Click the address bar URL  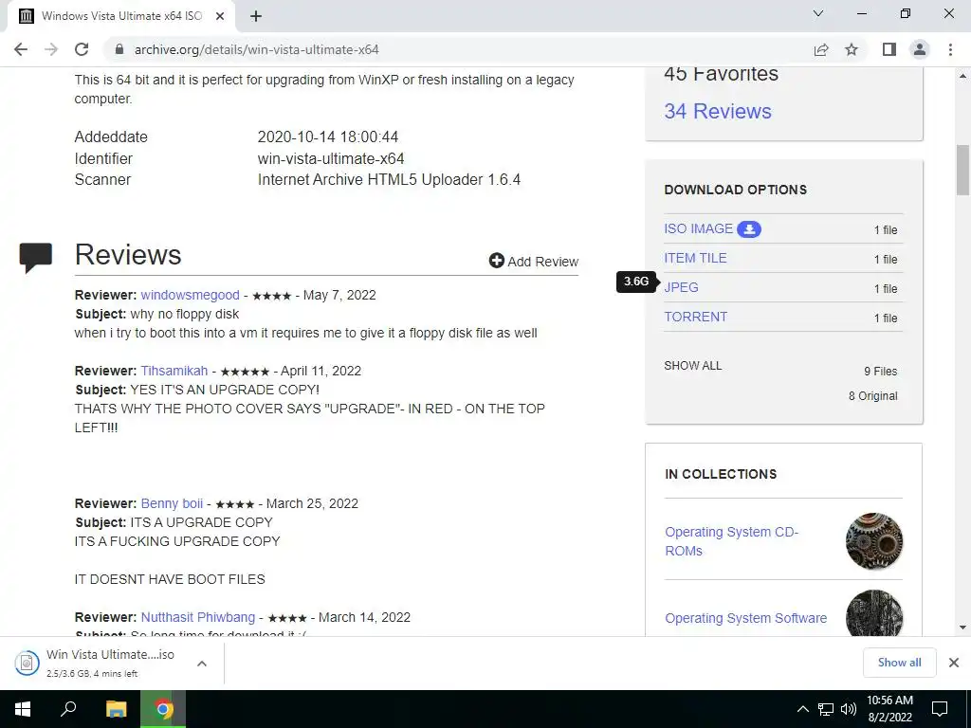click(x=256, y=49)
